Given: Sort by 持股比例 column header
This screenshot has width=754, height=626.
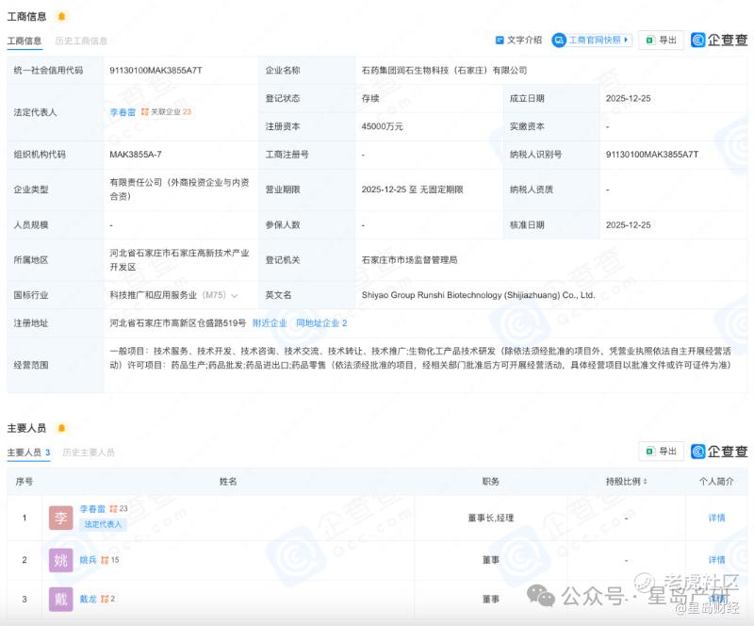Looking at the screenshot, I should (626, 481).
